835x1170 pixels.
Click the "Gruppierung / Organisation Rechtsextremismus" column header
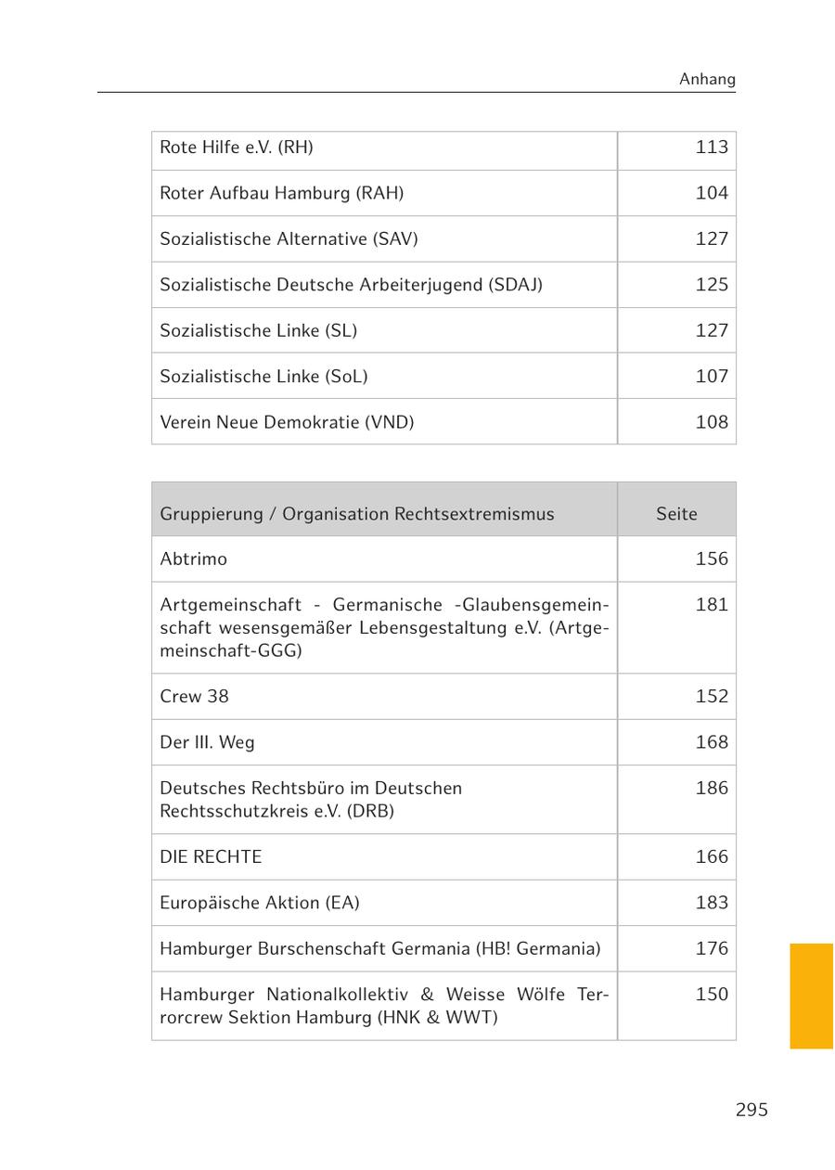coord(356,514)
